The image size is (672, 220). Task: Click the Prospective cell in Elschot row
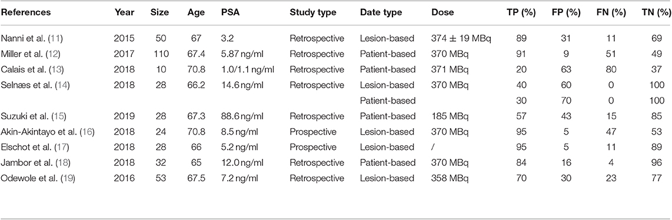pos(313,147)
